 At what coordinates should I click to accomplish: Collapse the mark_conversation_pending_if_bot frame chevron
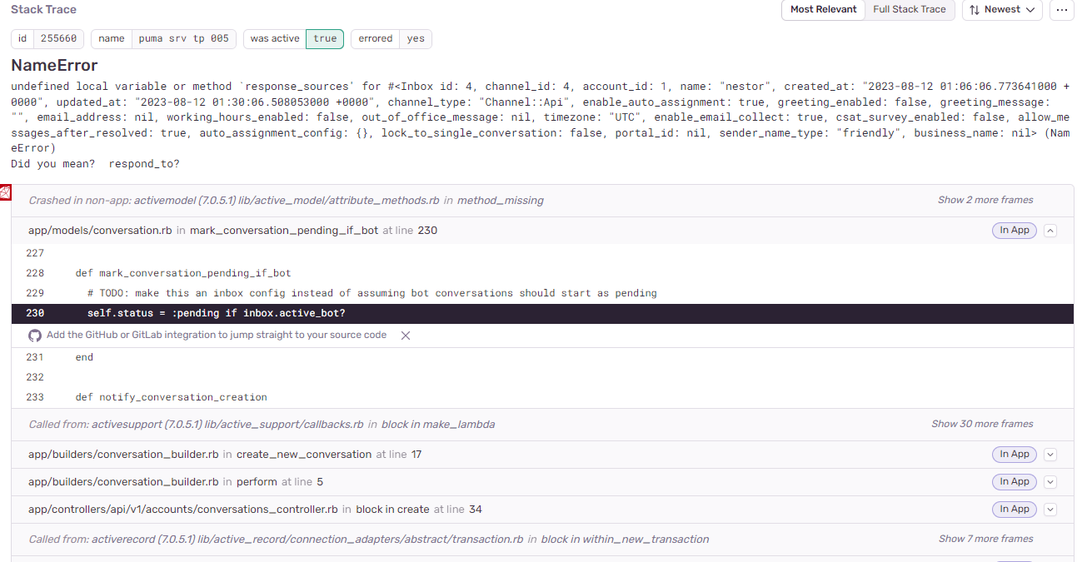(1050, 230)
